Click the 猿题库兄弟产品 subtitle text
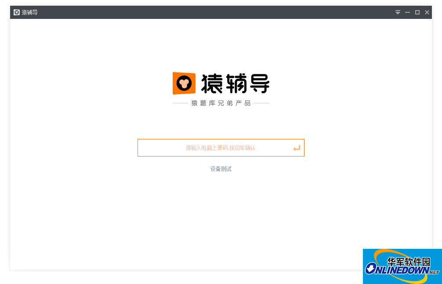This screenshot has height=284, width=442. 221,103
